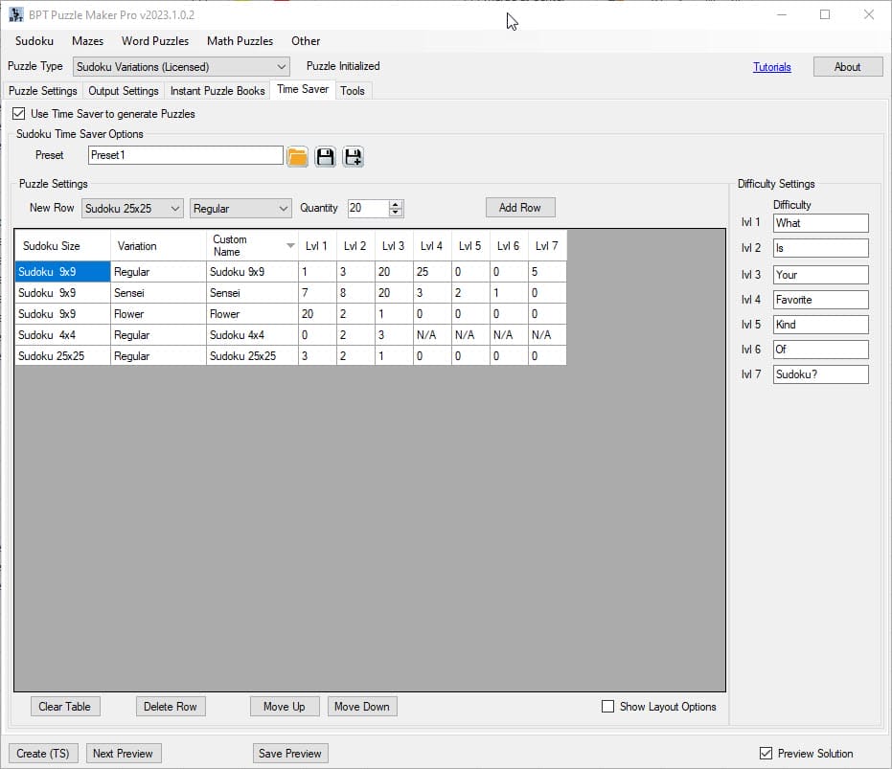
Task: Switch to the Output Settings tab
Action: (x=124, y=91)
